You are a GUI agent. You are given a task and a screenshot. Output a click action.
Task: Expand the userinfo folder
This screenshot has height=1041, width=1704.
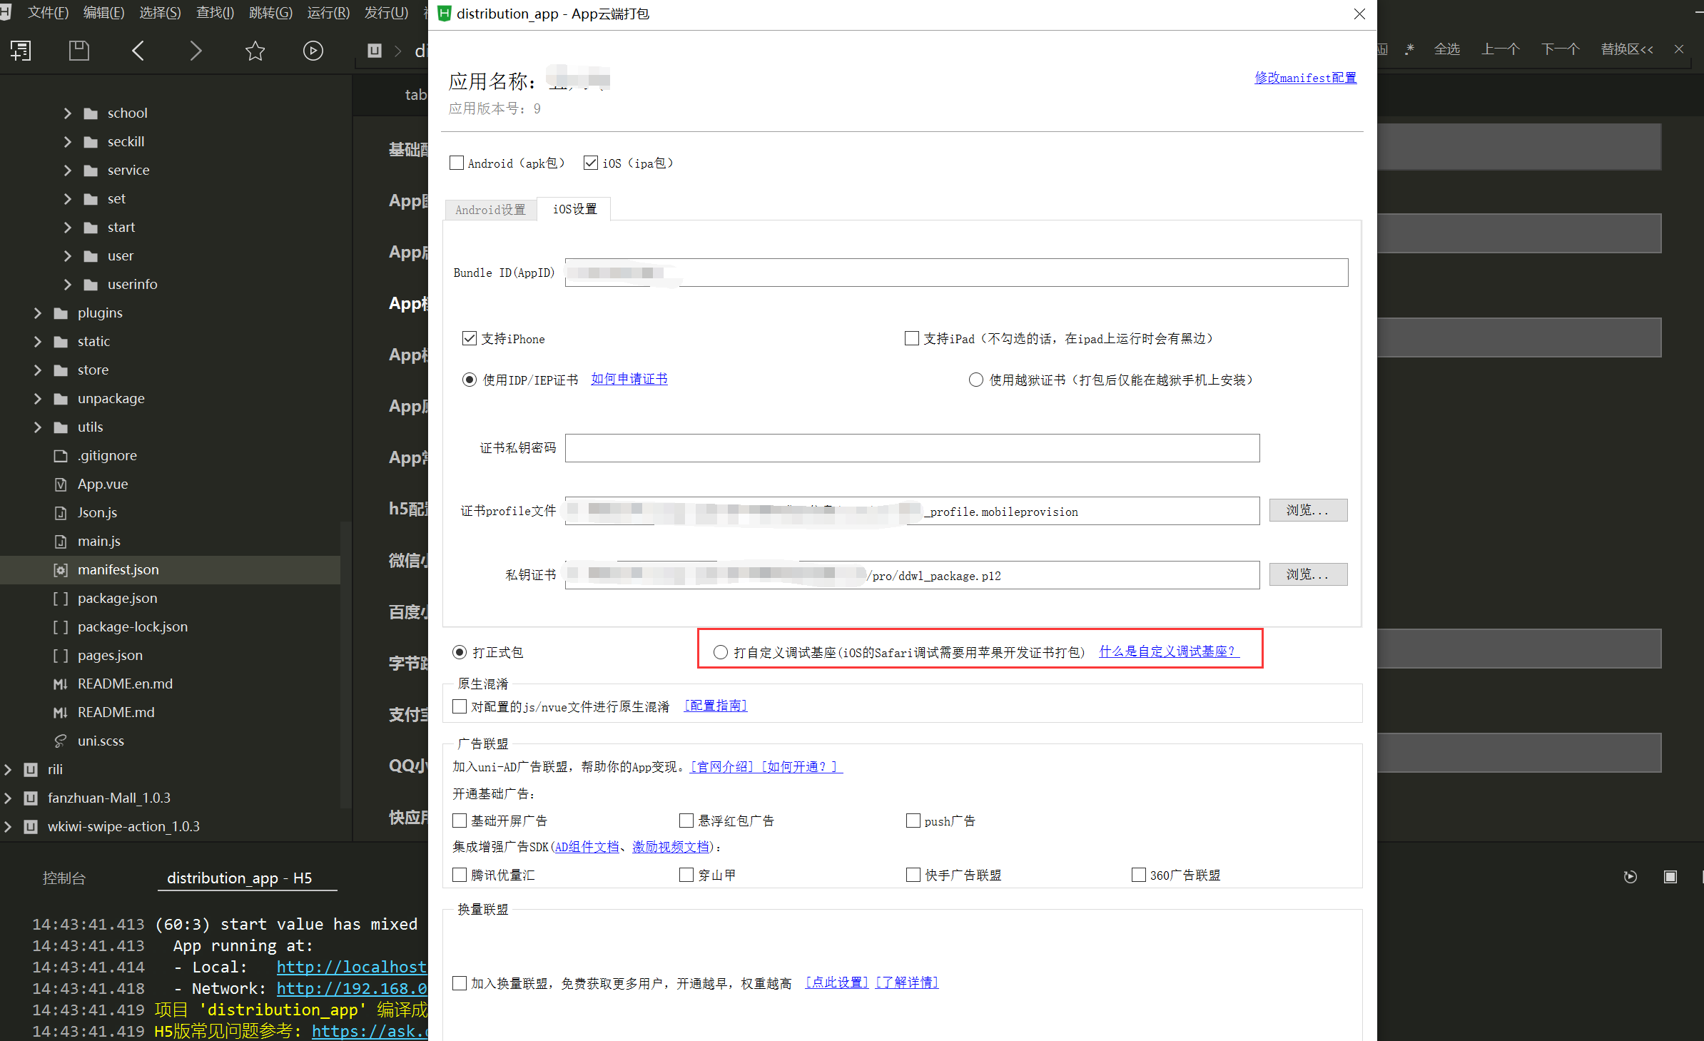[68, 285]
